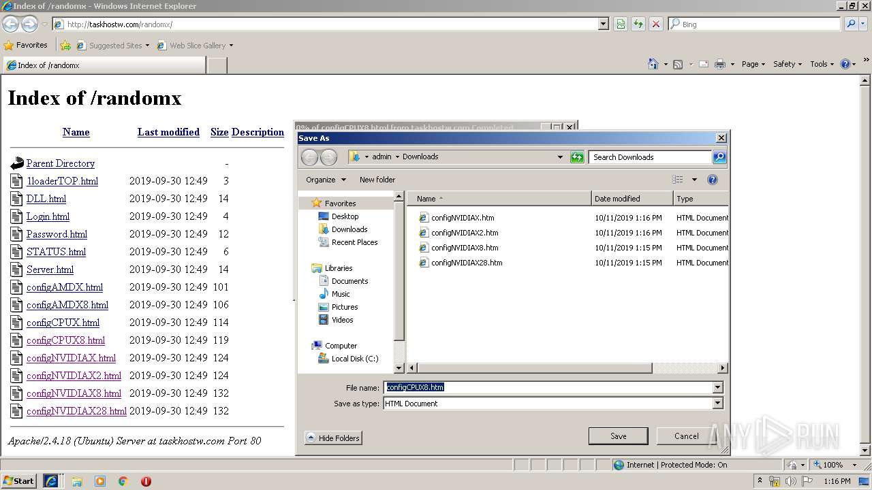Click the Refresh page icon
The height and width of the screenshot is (490, 872).
pyautogui.click(x=638, y=24)
